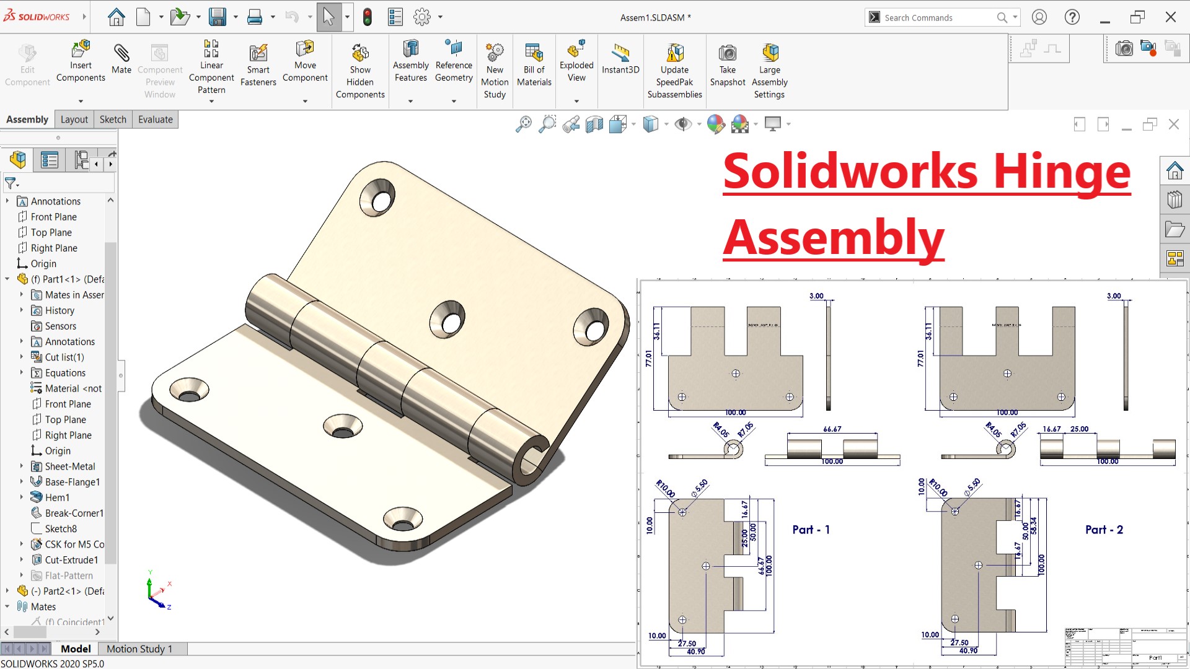Open the Motion Study 1 tab
This screenshot has width=1190, height=669.
139,649
